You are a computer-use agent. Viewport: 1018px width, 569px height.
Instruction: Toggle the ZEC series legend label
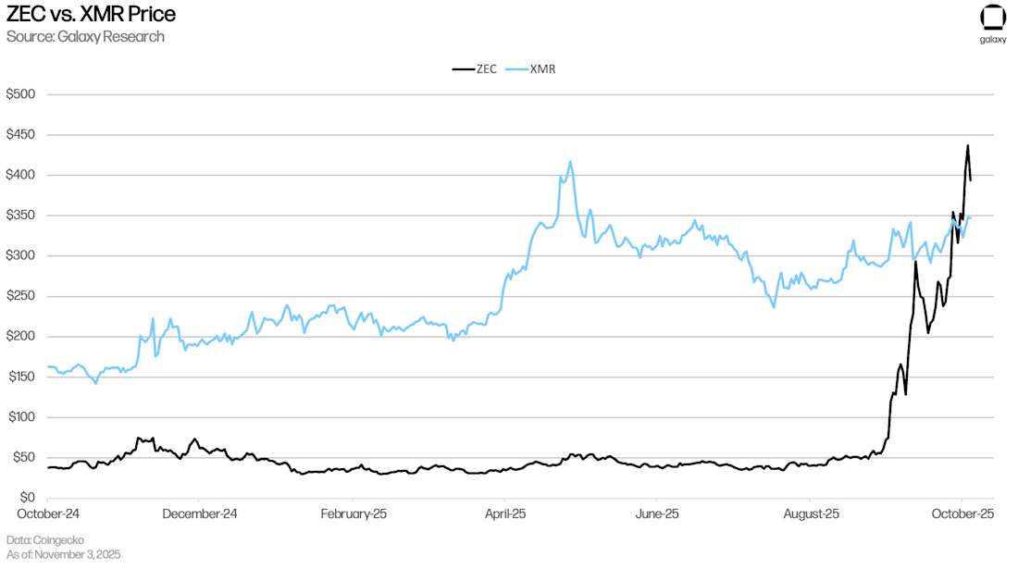coord(486,68)
